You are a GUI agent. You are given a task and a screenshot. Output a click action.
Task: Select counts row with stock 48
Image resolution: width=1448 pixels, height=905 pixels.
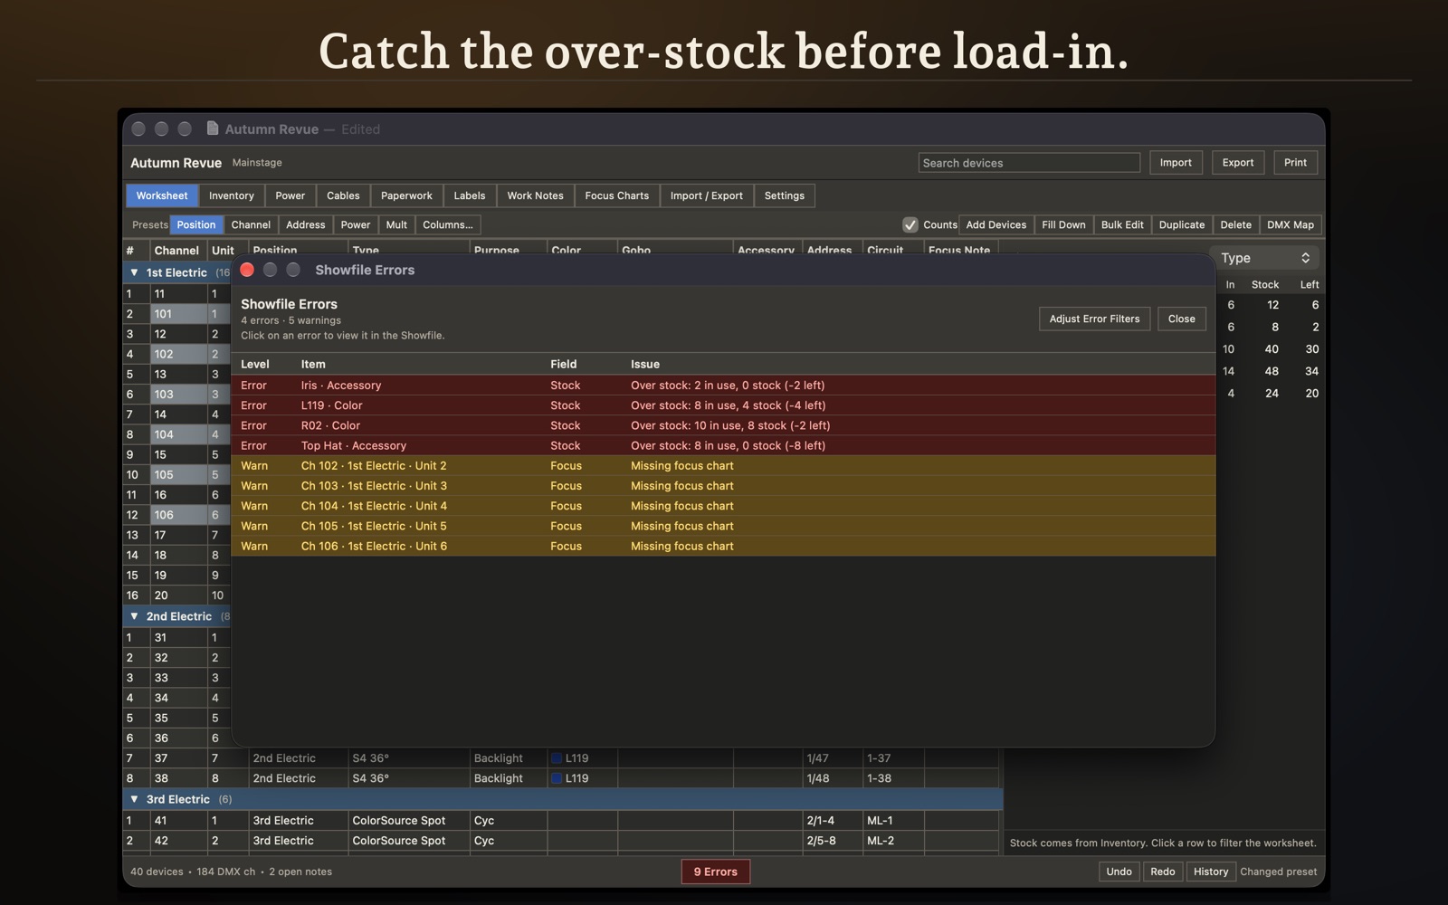point(1270,371)
